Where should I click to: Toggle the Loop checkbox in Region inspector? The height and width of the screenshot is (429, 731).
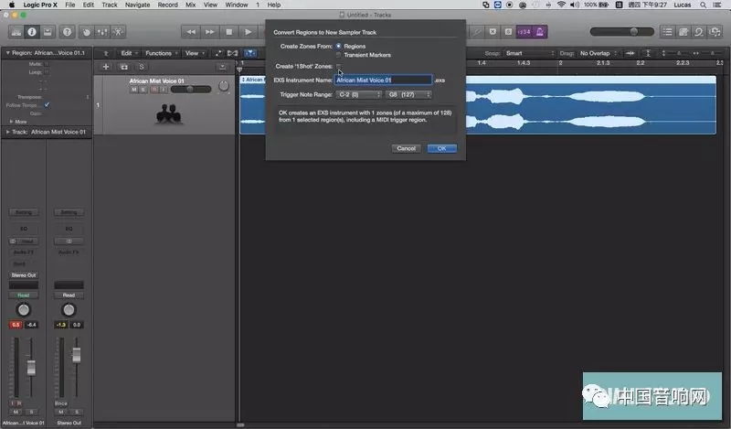tap(47, 72)
